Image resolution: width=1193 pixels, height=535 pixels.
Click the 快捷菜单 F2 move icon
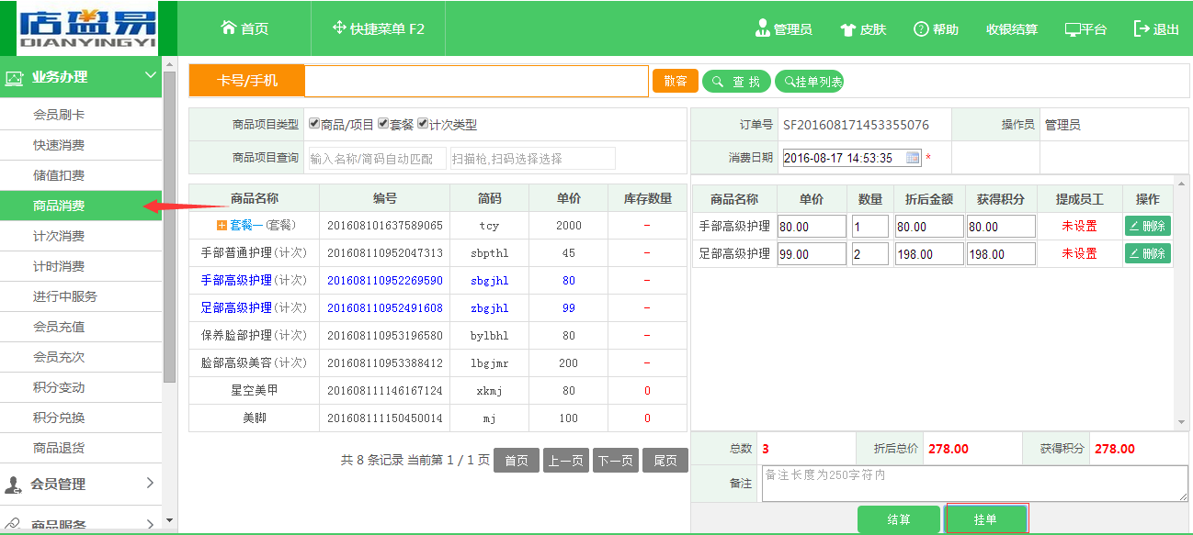click(x=339, y=28)
